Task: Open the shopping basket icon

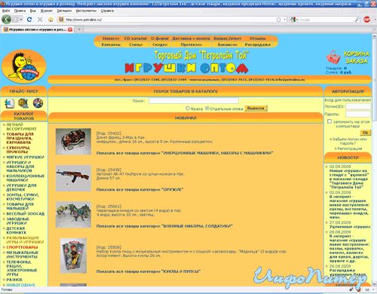Action: [x=333, y=57]
